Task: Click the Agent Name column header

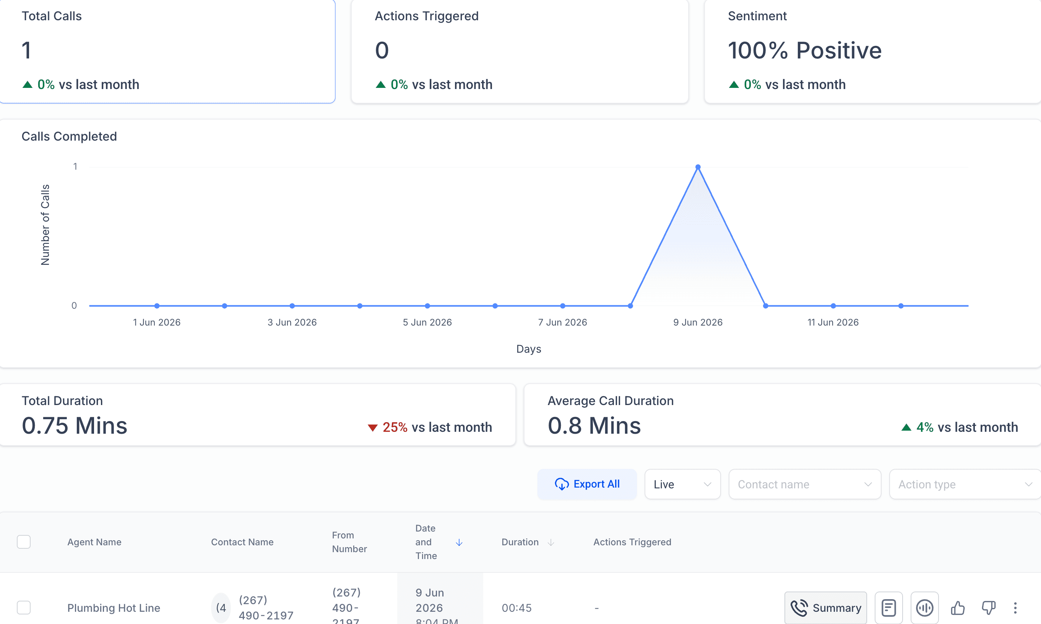Action: point(94,542)
